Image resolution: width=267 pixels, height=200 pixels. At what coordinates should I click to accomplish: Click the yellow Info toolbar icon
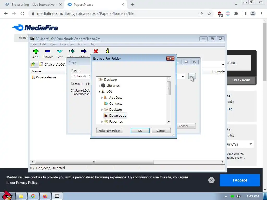[x=108, y=51]
